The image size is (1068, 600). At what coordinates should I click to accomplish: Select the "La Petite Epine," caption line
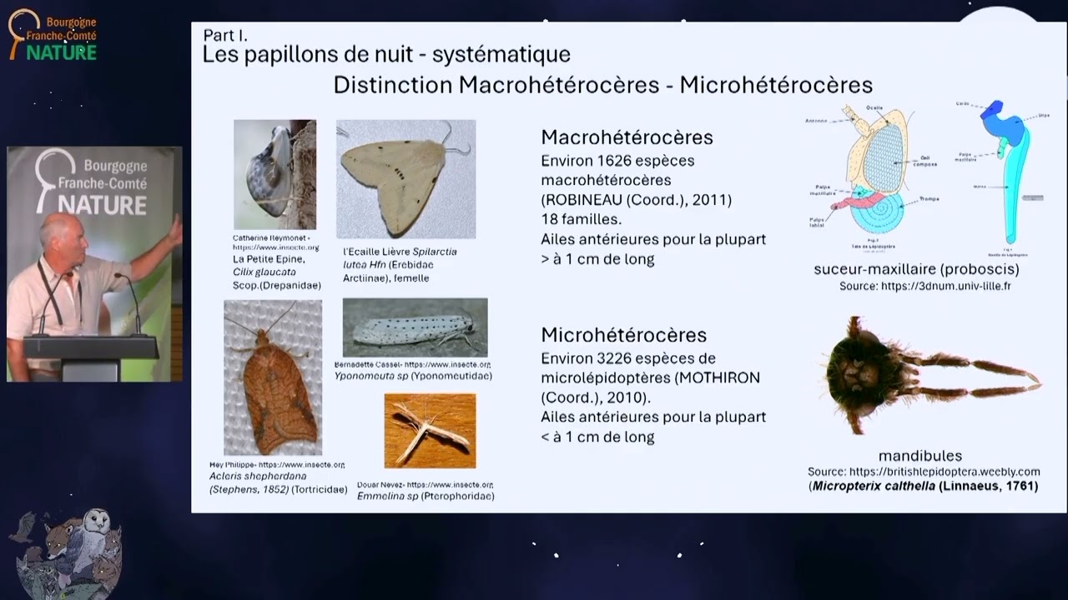coord(269,259)
